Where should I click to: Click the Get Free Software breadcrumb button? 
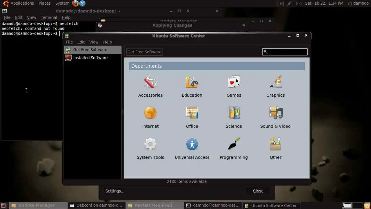pyautogui.click(x=144, y=52)
